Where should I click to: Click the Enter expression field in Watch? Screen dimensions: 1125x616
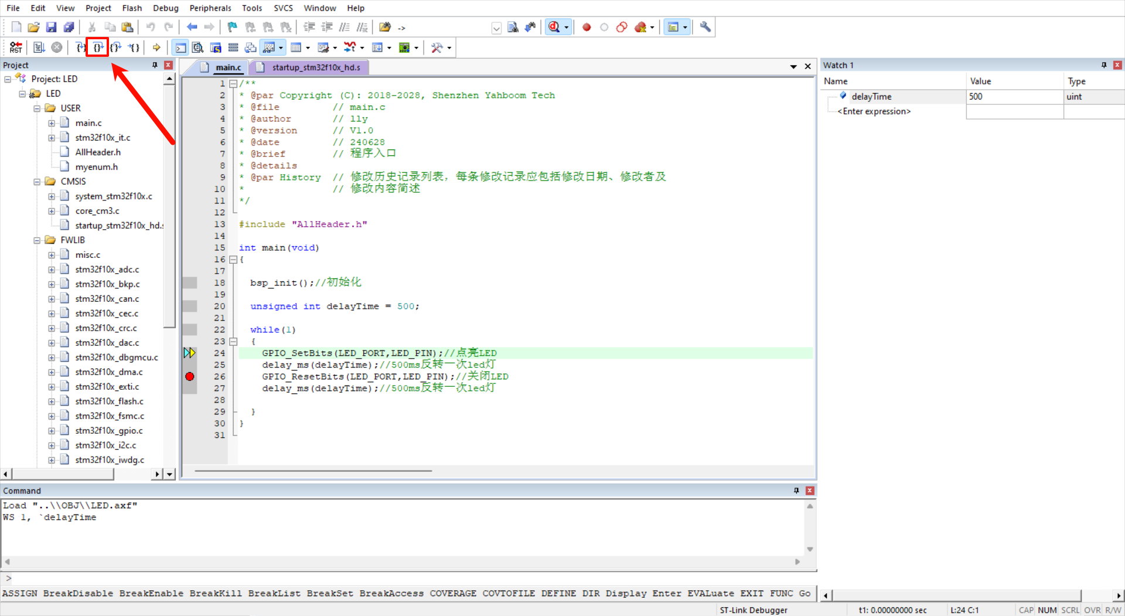pos(874,111)
